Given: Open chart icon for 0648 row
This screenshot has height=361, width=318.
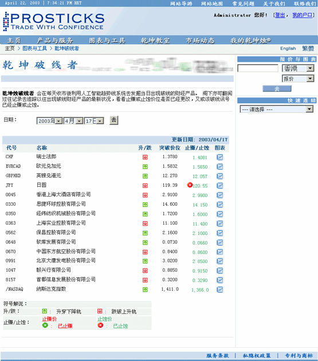Looking at the screenshot, I should (x=220, y=242).
